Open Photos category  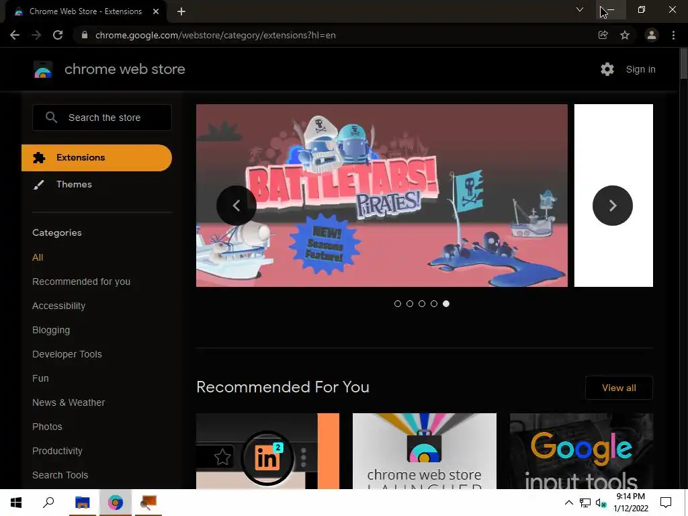pos(48,427)
